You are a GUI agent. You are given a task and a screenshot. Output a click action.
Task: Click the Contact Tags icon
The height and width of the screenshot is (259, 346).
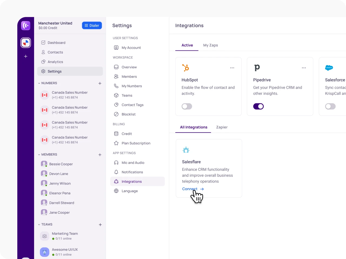click(x=116, y=105)
